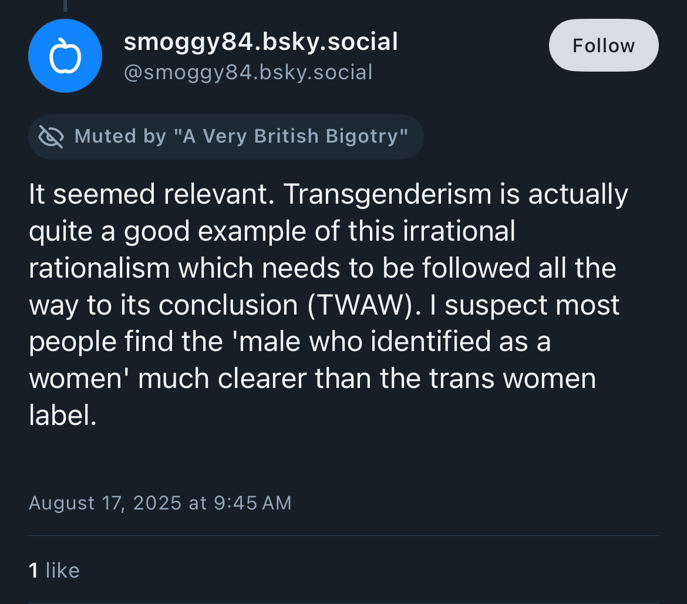Click the thread connector line above the avatar
Image resolution: width=687 pixels, height=604 pixels.
(65, 5)
